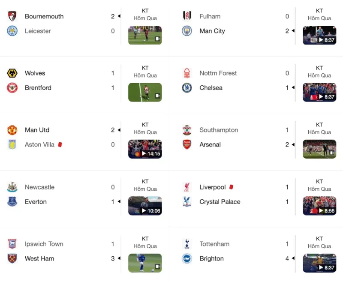Click the Tottenham cockerel logo

click(187, 244)
